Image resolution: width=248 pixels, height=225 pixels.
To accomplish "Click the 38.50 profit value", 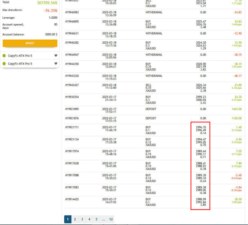I will point(238,199).
